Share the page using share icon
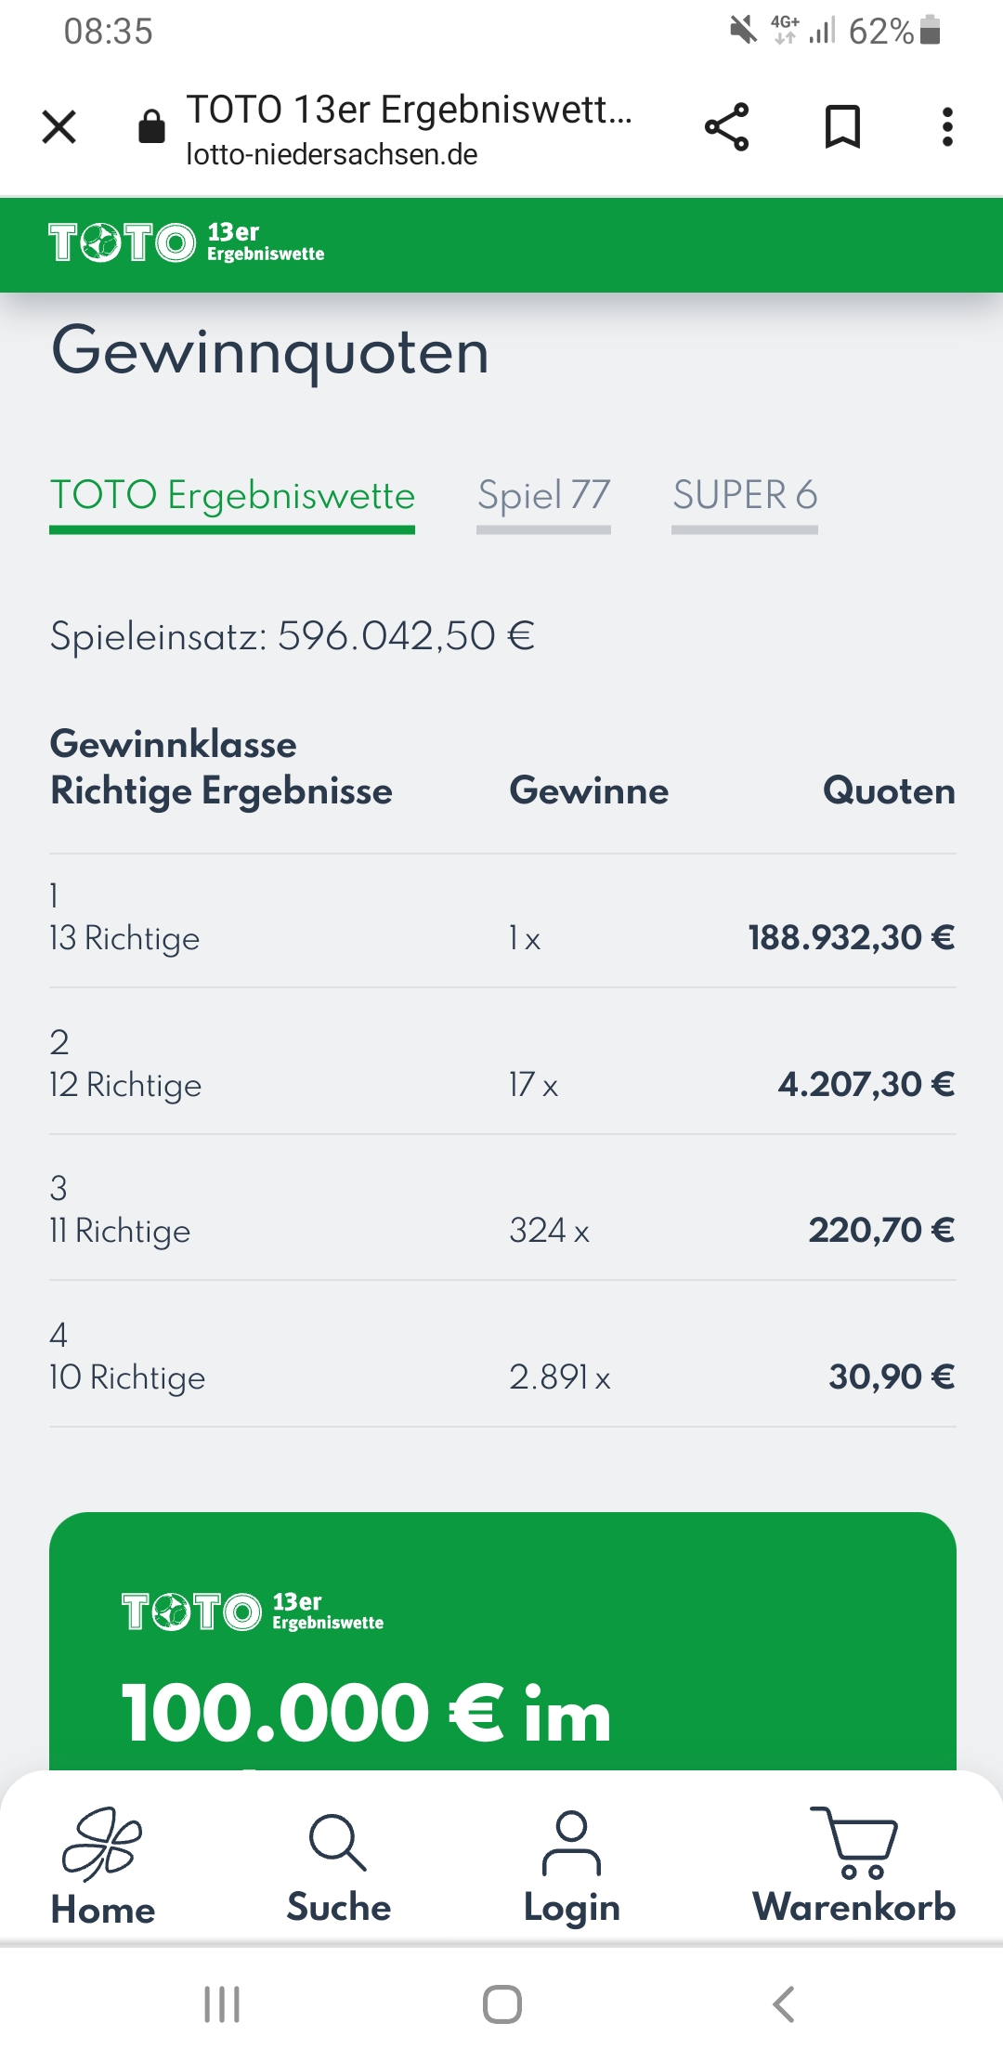 pos(726,127)
